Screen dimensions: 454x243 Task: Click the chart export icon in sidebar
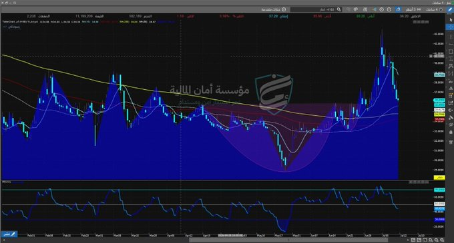[451, 103]
